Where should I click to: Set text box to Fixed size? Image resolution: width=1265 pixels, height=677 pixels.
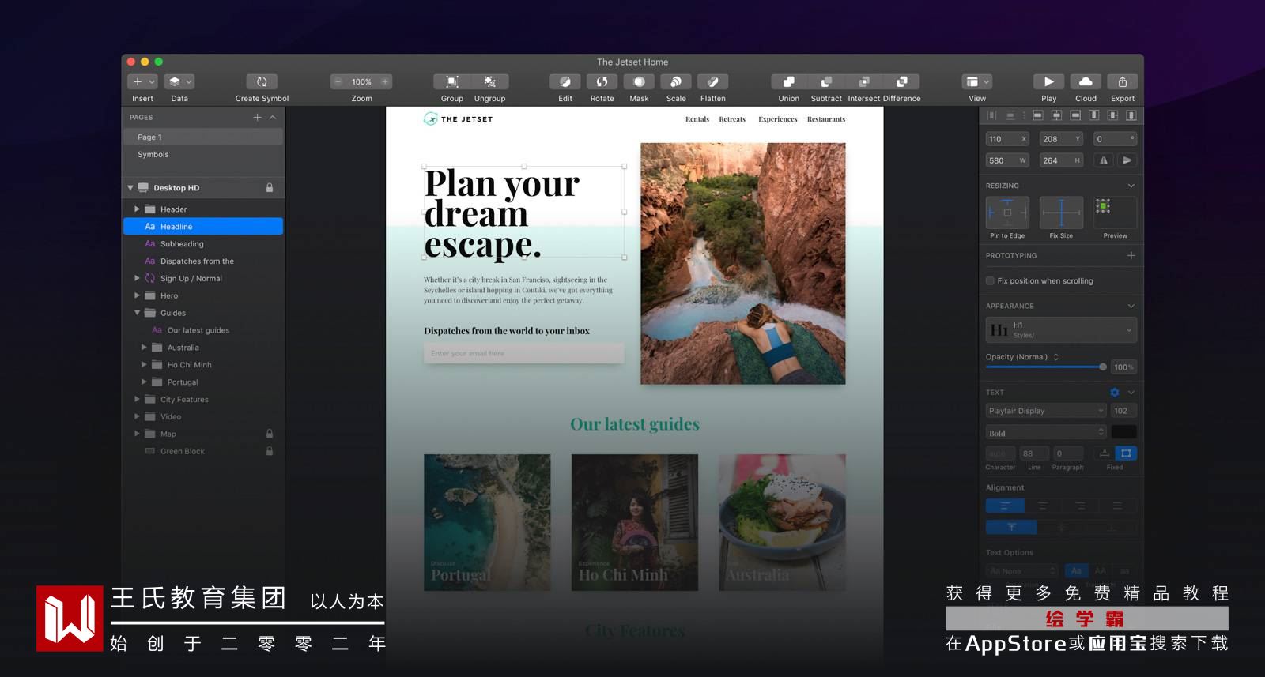click(1126, 453)
